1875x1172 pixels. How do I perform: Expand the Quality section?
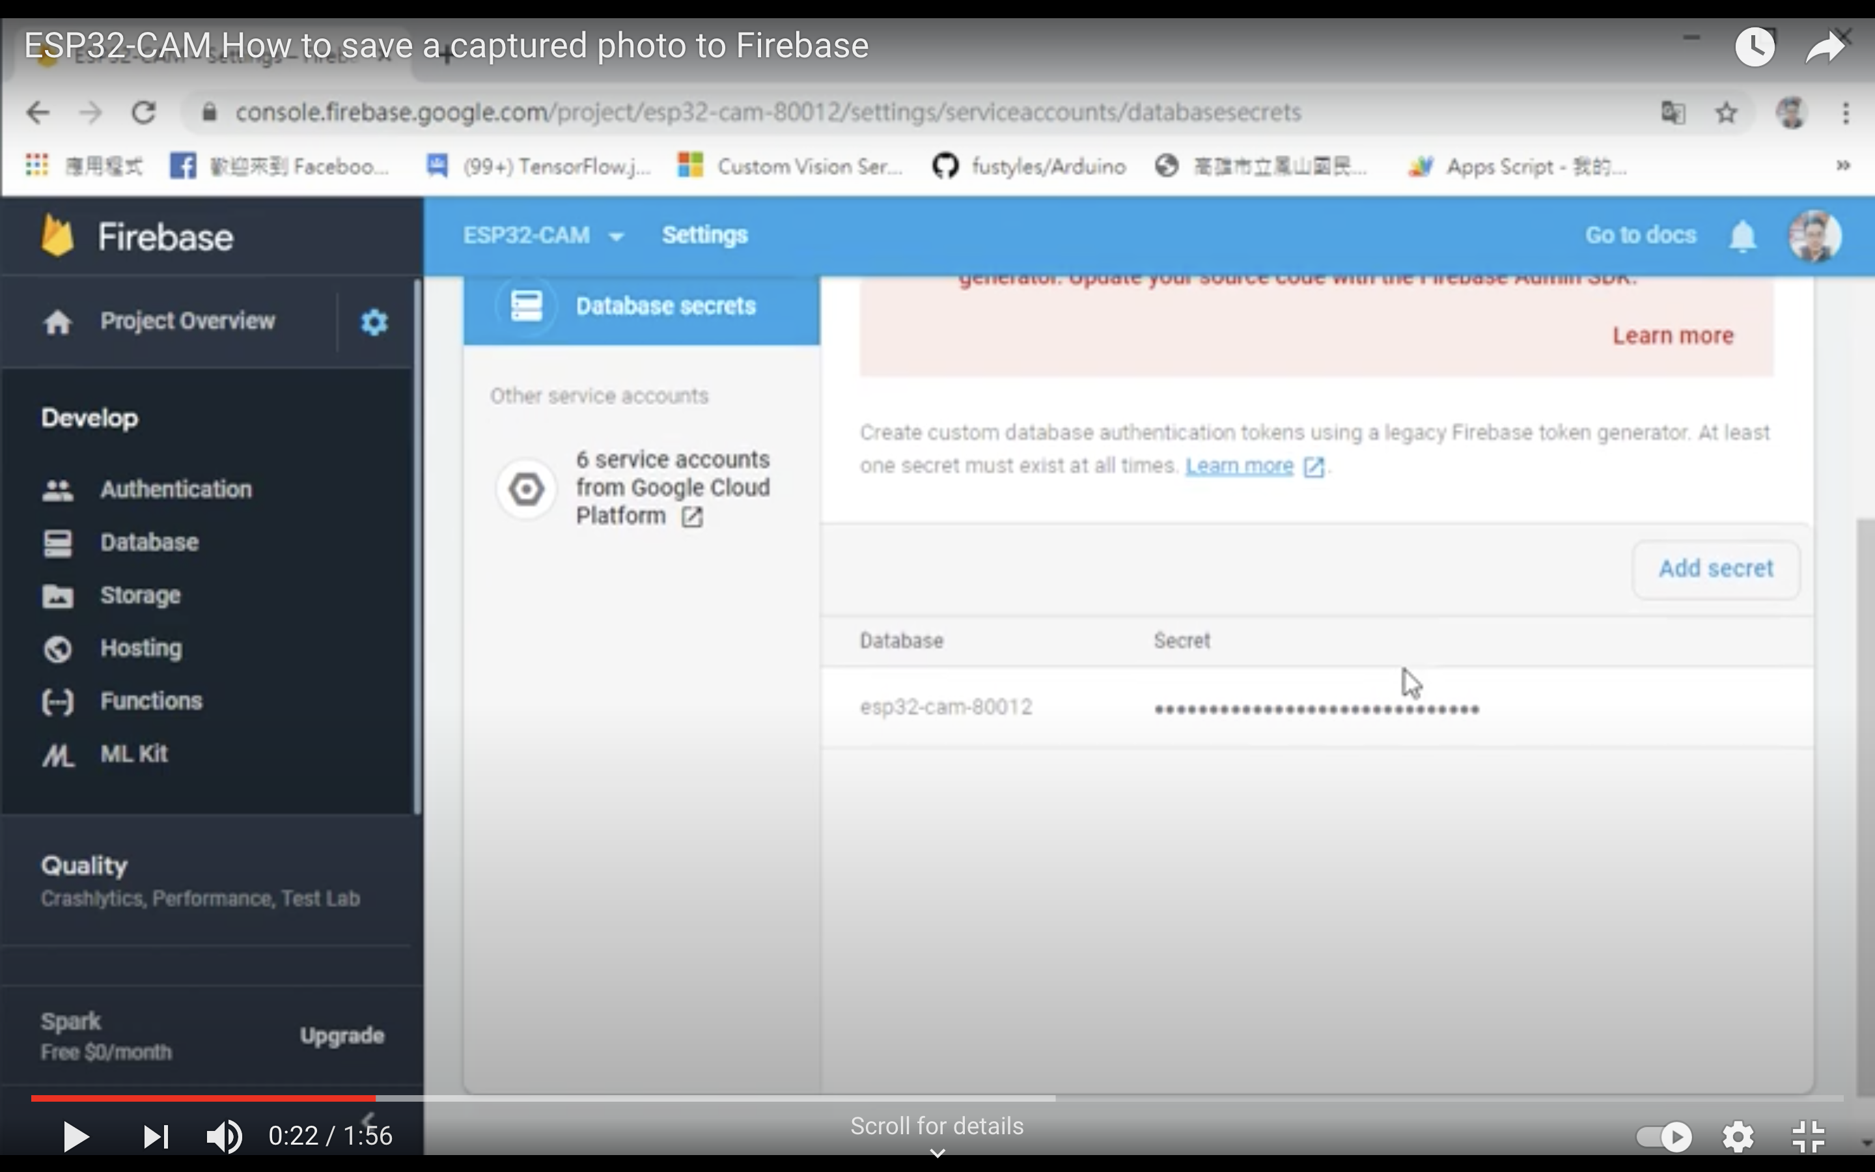201,880
